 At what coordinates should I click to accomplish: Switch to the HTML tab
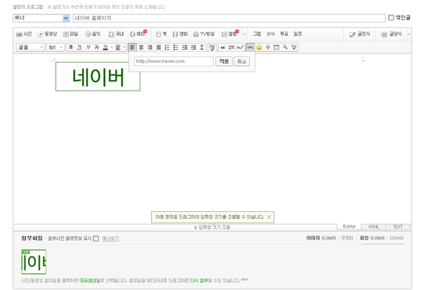click(x=373, y=227)
